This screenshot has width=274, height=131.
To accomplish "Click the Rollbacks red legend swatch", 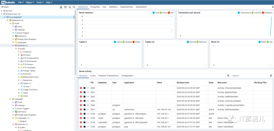I will point(263,13).
